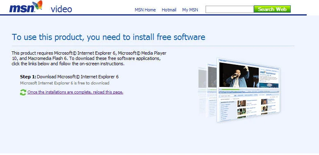Click the 'To use this product' heading
This screenshot has height=155, width=319.
tap(109, 37)
